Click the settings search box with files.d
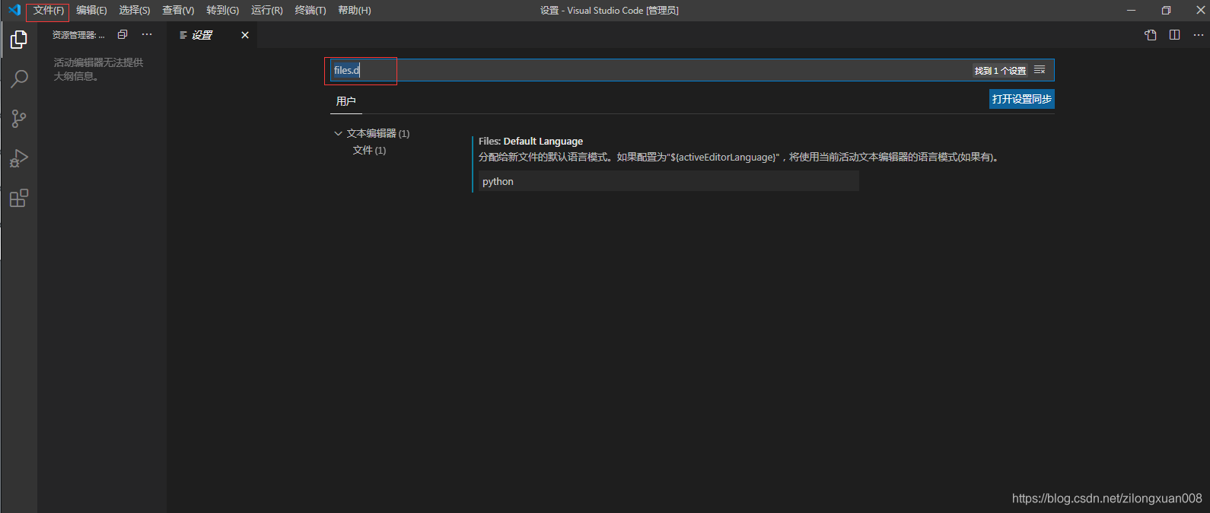Viewport: 1210px width, 513px height. click(693, 70)
